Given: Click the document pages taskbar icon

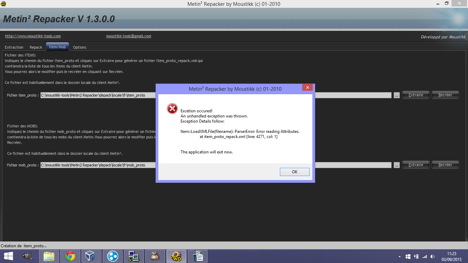Looking at the screenshot, I should (x=198, y=256).
